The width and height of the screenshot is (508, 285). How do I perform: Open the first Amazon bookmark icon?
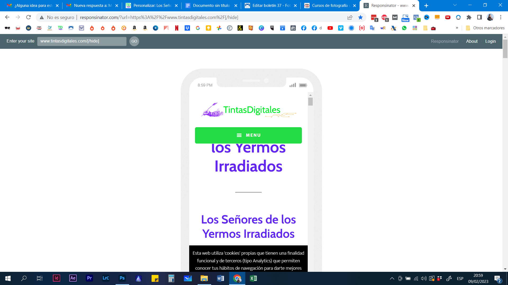(x=134, y=28)
